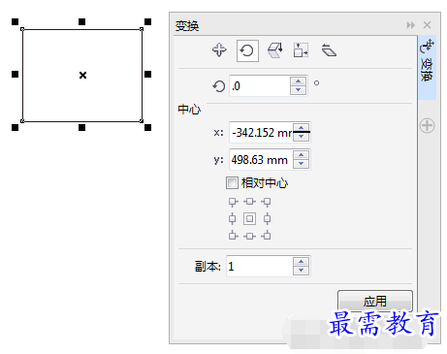Click the bottom-left selection handle
Screen dimensions: 447x354
[x=16, y=127]
